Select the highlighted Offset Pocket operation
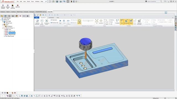Screen dimensions: 177x99 click(12, 33)
